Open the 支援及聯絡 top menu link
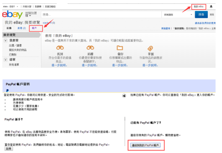The image size is (222, 153). 50,6
